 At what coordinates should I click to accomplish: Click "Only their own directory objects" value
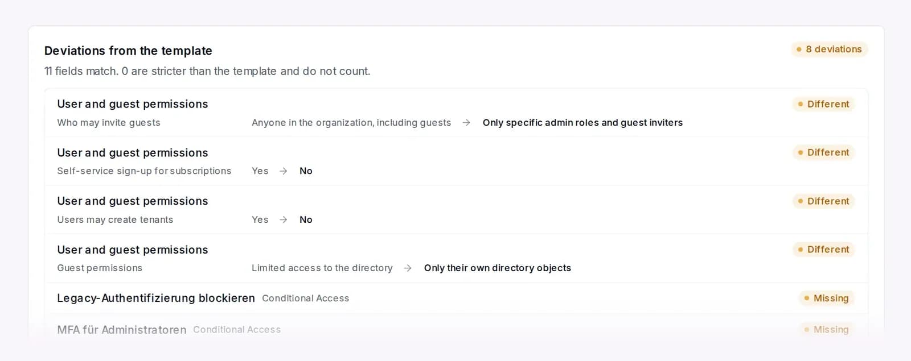click(x=498, y=268)
